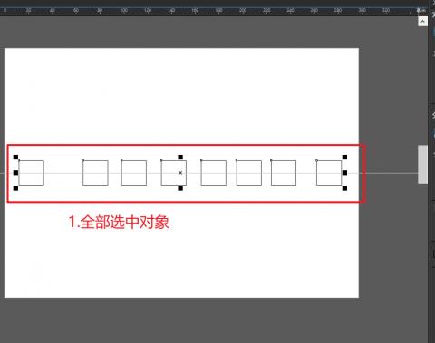Click the vertical scrollbar thumb

pyautogui.click(x=422, y=164)
